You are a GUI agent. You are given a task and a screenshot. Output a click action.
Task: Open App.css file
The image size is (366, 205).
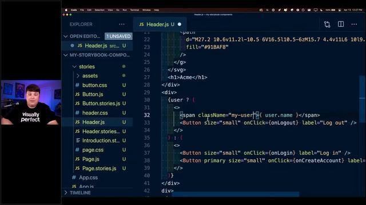(x=88, y=178)
